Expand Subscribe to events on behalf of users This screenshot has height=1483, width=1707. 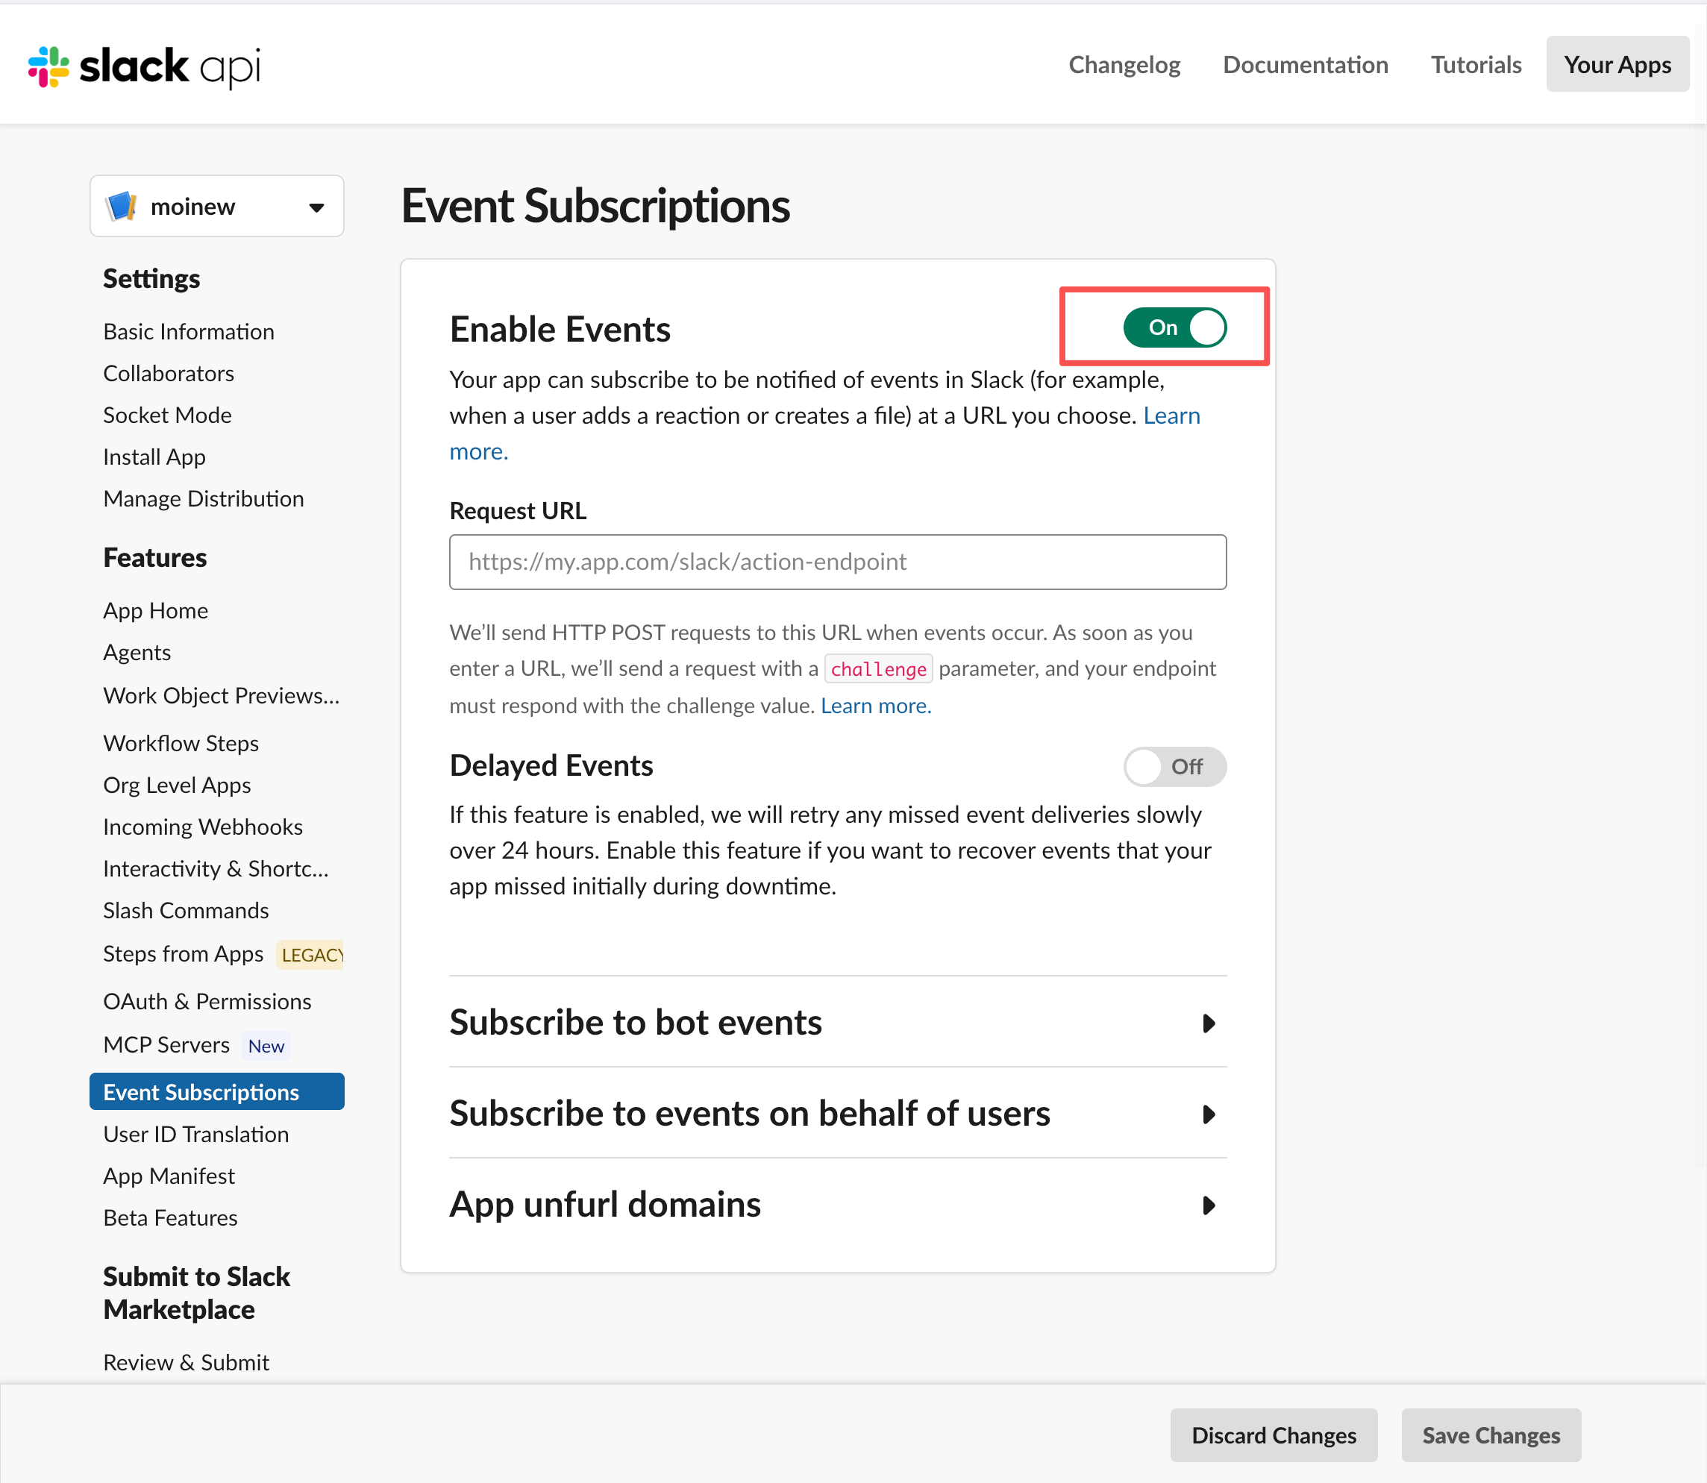[x=838, y=1113]
